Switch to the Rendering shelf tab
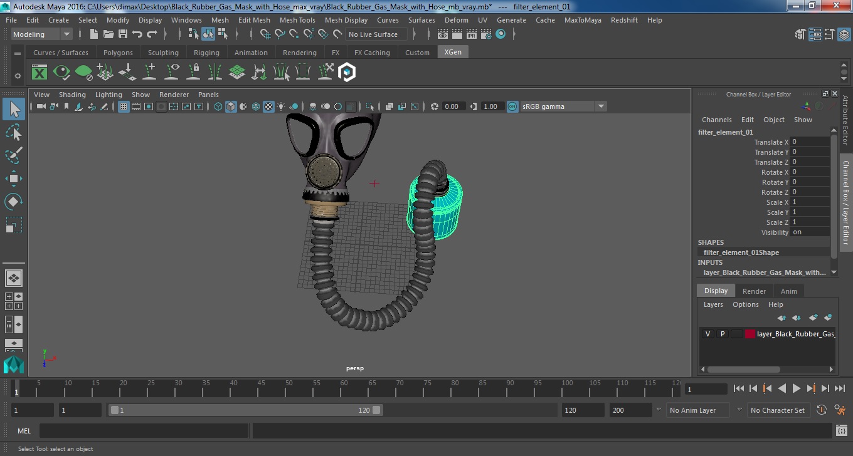 pos(299,53)
